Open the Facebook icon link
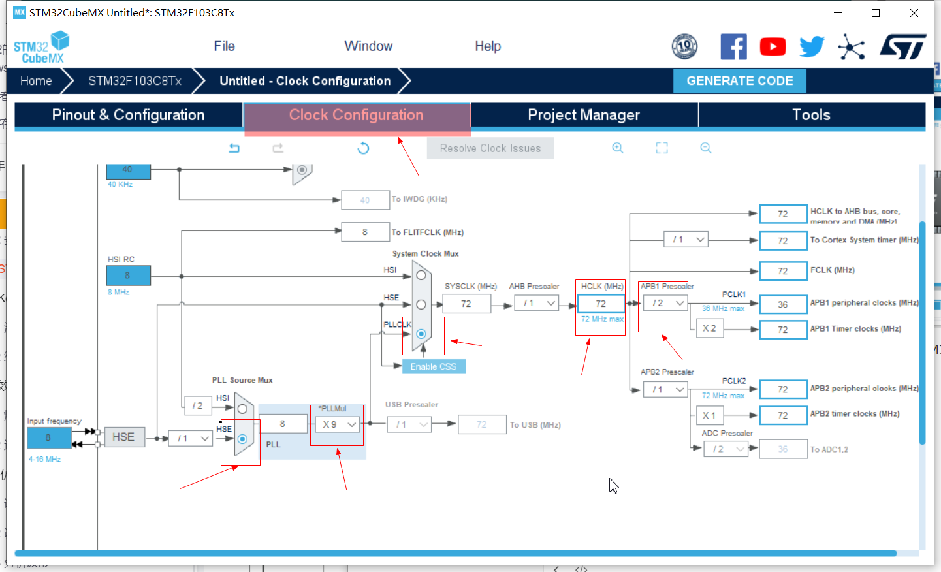The width and height of the screenshot is (941, 572). (733, 46)
